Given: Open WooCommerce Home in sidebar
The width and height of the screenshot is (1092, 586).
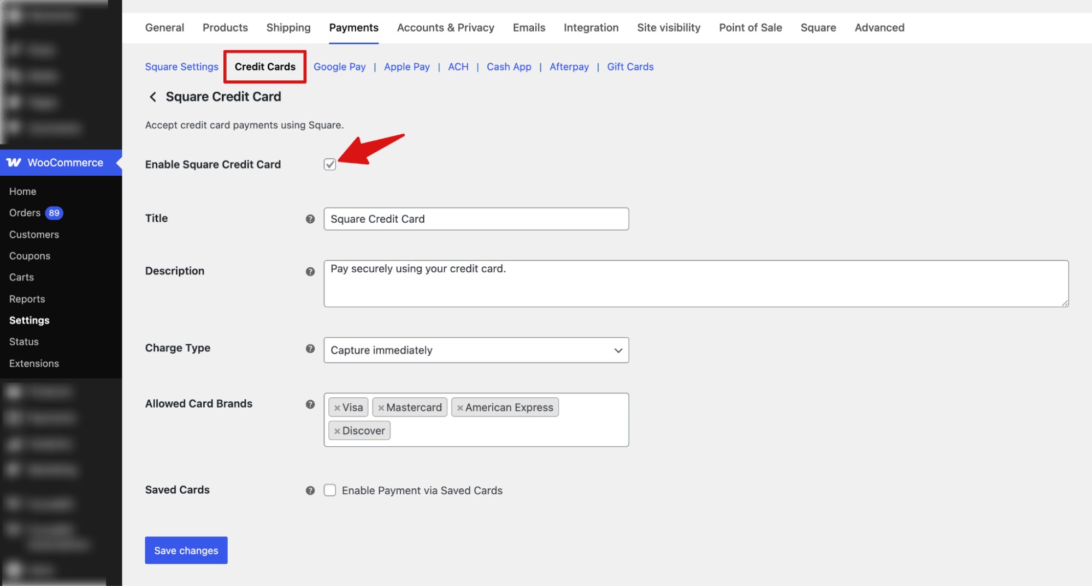Looking at the screenshot, I should tap(22, 192).
